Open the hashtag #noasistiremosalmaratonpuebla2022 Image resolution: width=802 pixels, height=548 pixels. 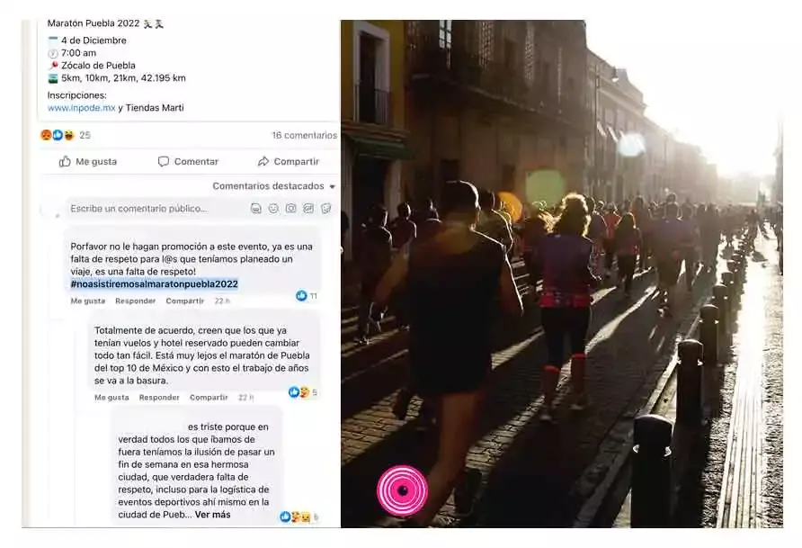[154, 284]
